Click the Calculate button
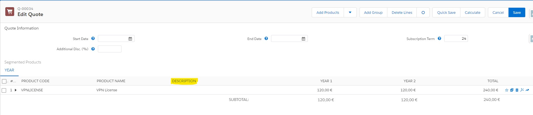Image resolution: width=533 pixels, height=115 pixels. coord(472,13)
